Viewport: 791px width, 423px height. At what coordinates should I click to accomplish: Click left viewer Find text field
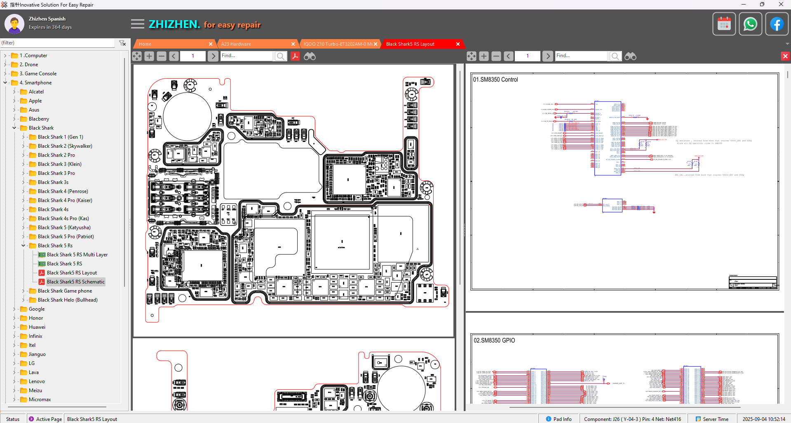pyautogui.click(x=246, y=56)
